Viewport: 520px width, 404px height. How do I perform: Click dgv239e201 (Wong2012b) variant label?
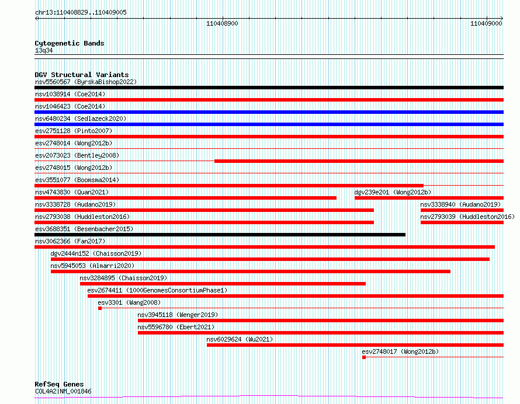(x=393, y=192)
